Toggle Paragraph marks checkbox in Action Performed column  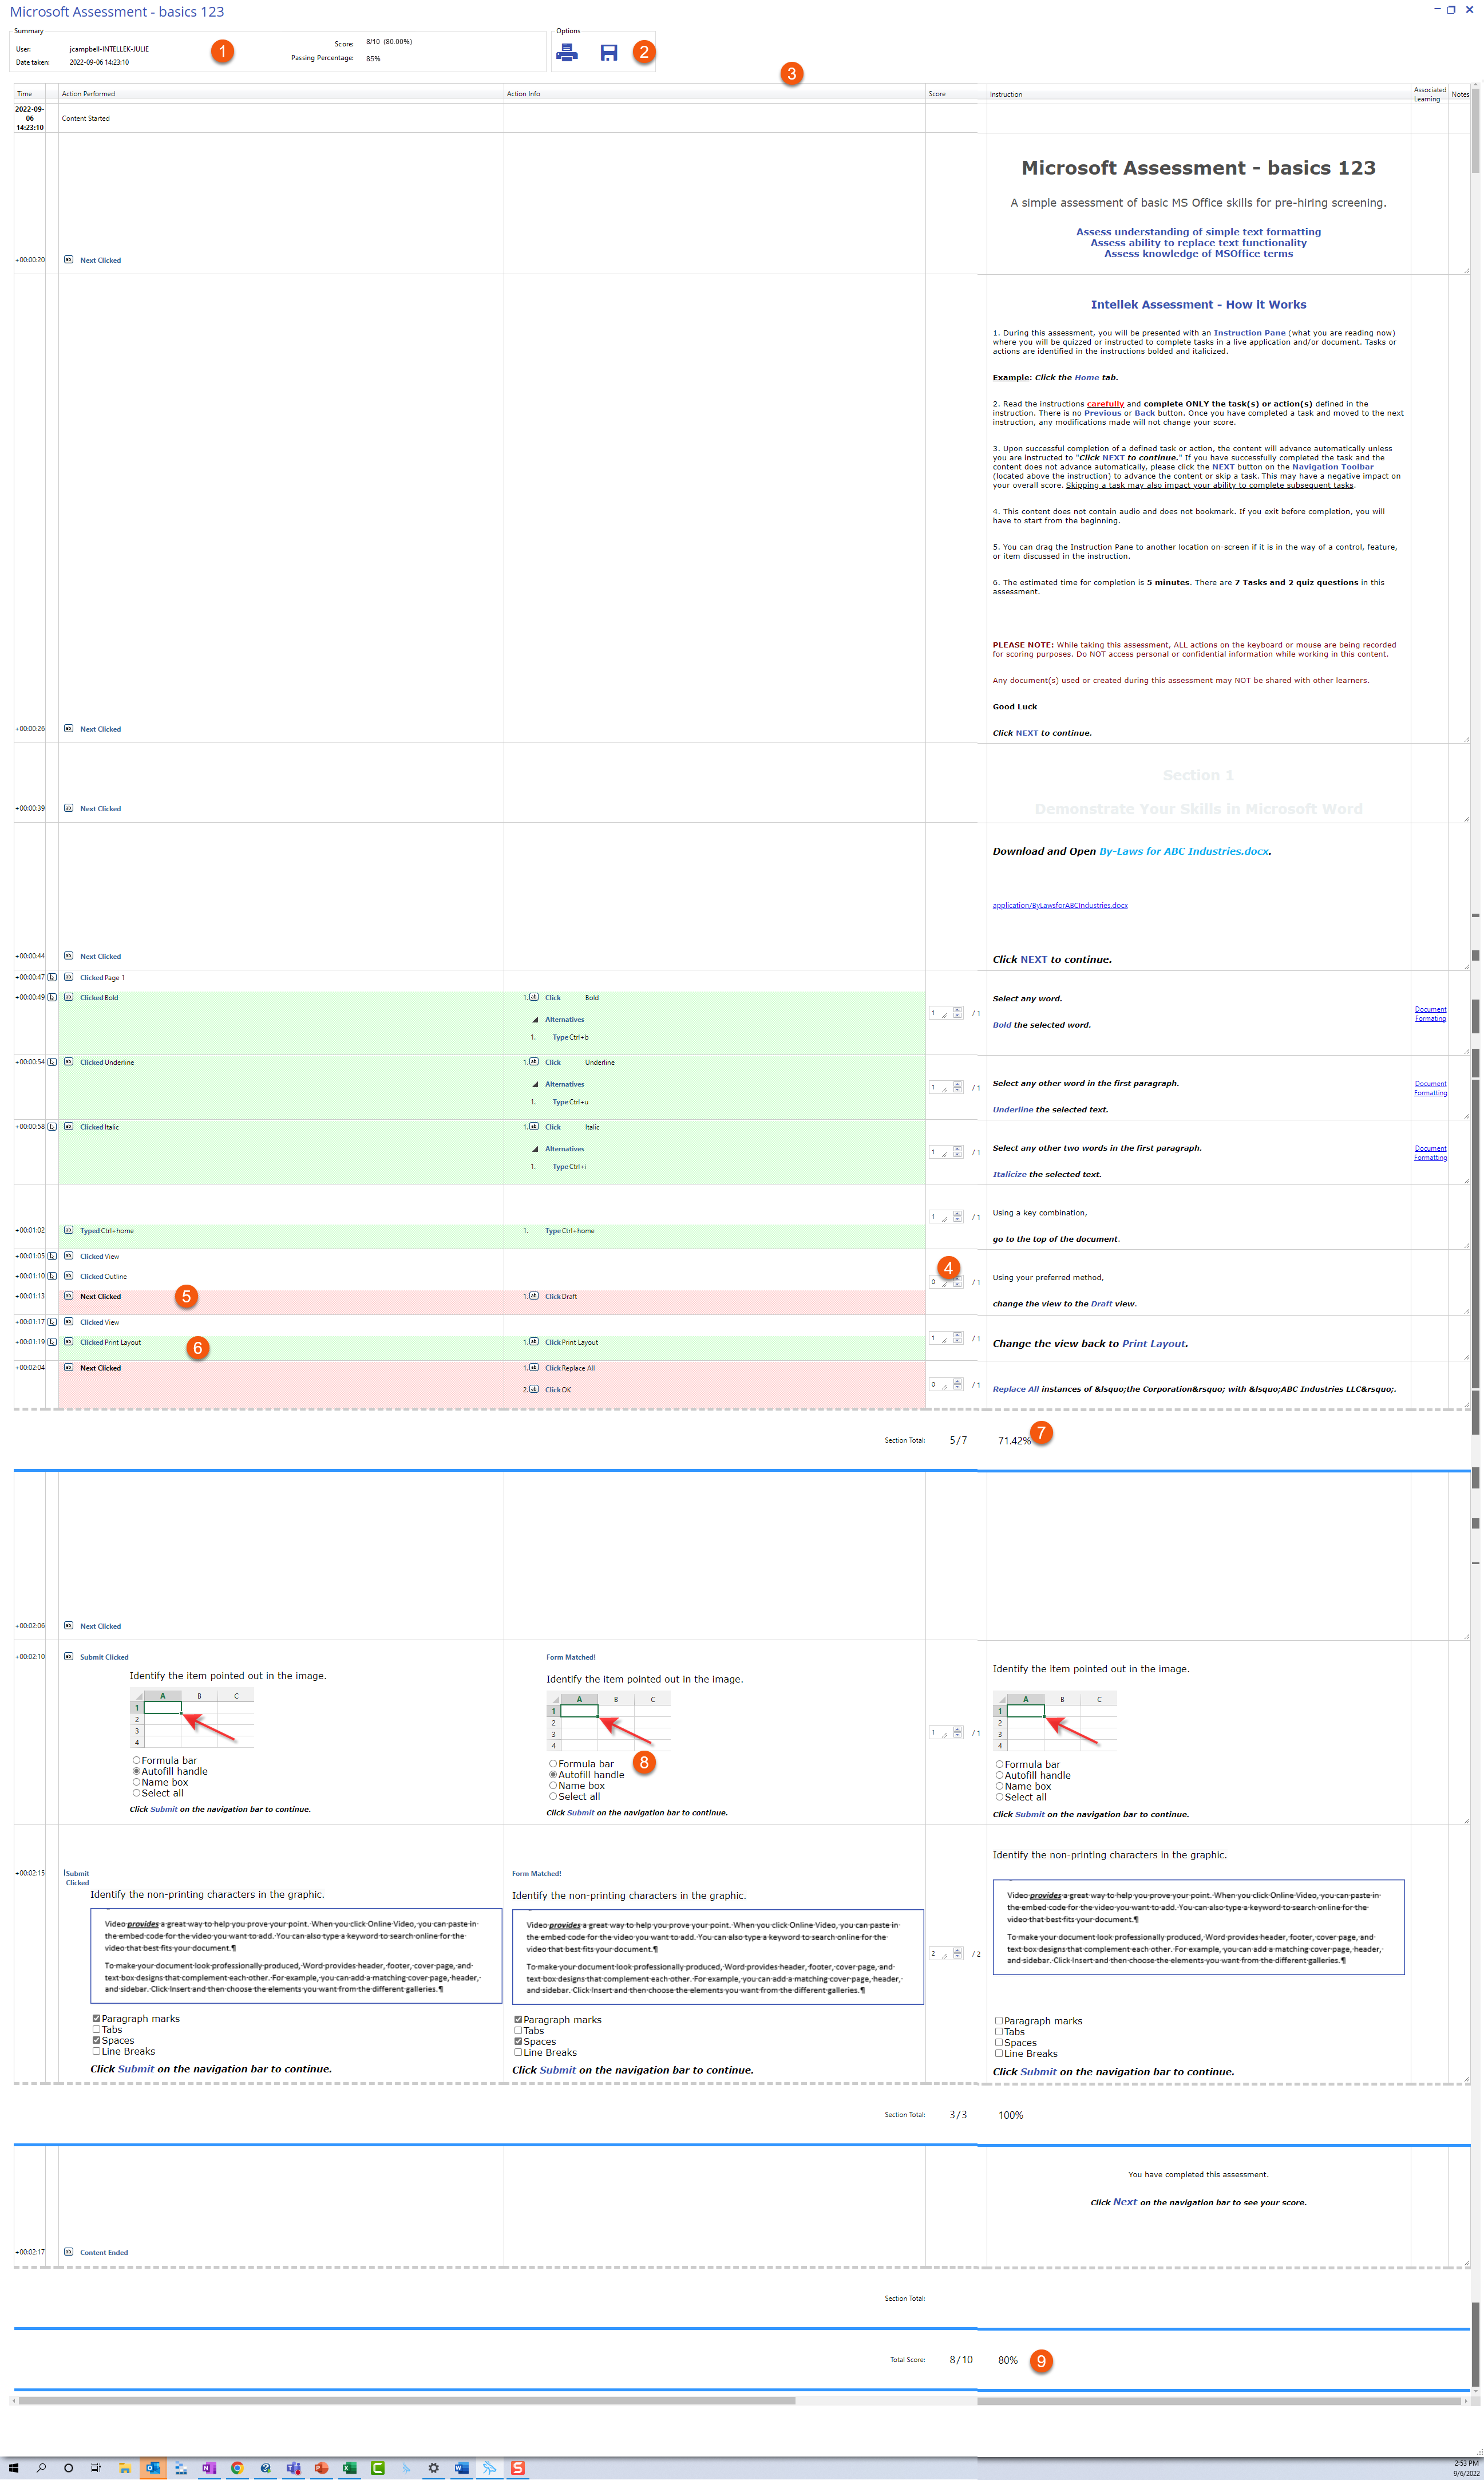pyautogui.click(x=97, y=2019)
